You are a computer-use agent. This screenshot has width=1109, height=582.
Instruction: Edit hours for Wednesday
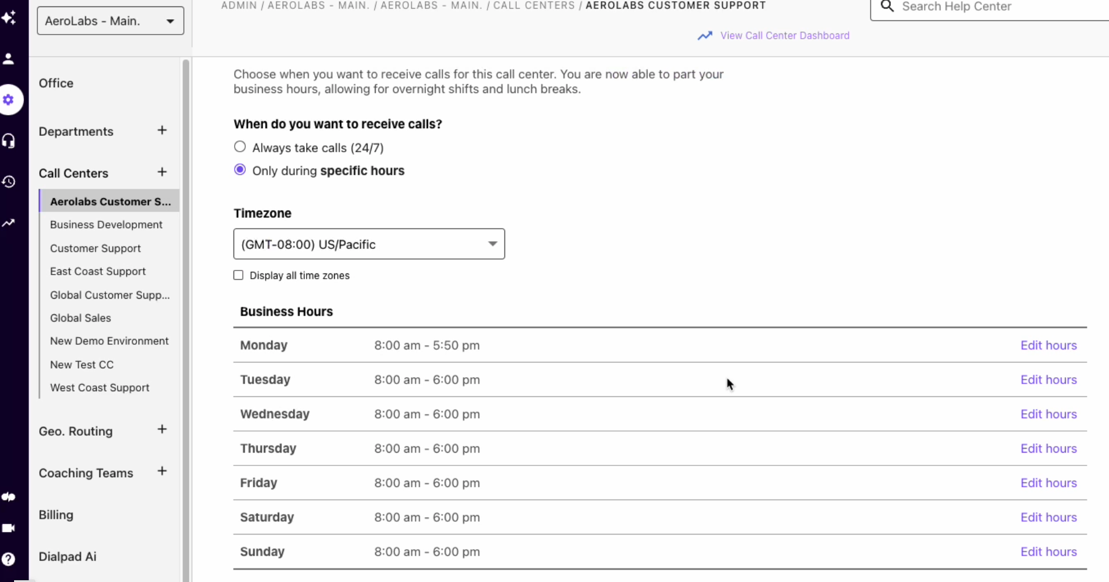(x=1049, y=415)
